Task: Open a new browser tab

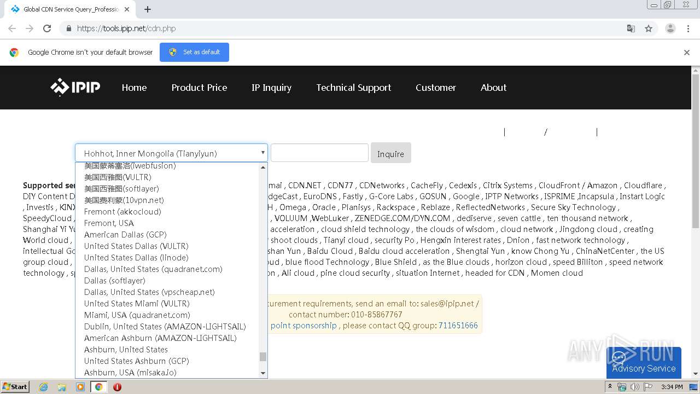Action: (x=148, y=9)
